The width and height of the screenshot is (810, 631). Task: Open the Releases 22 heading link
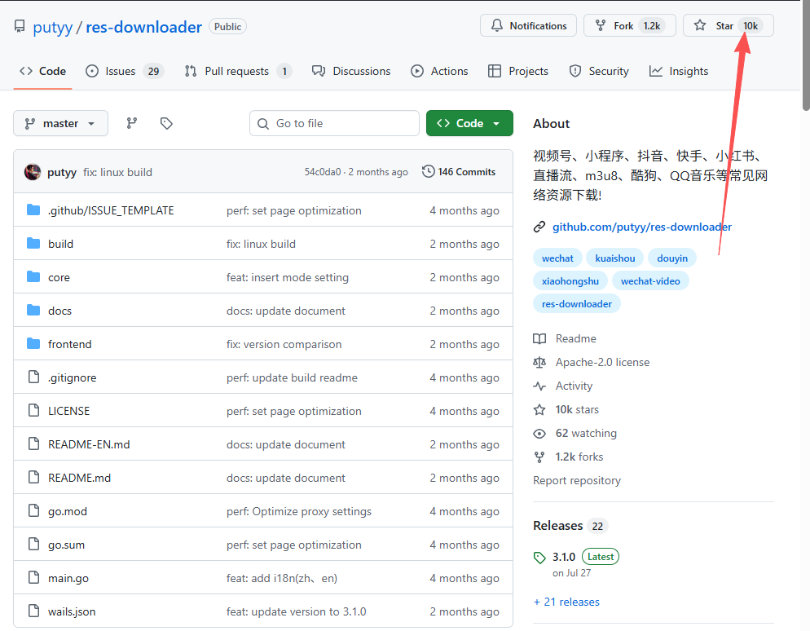(x=570, y=526)
